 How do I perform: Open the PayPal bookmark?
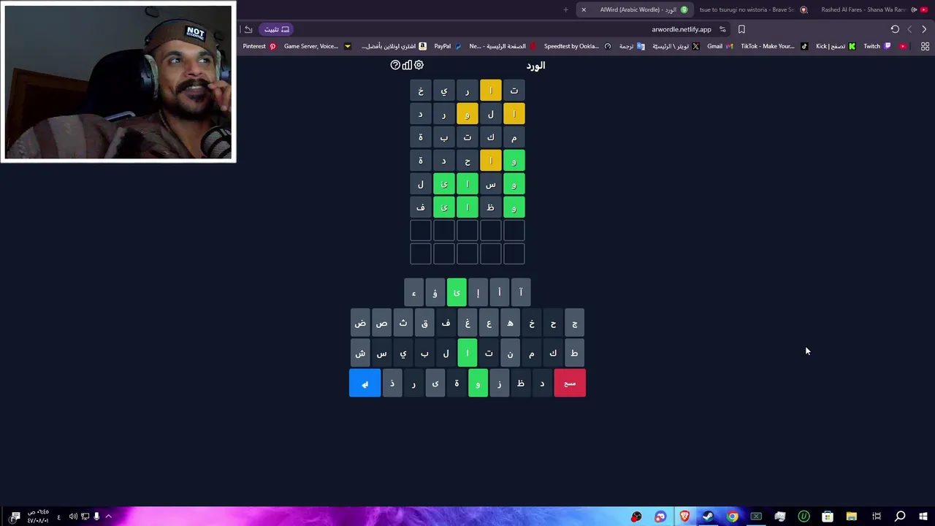tap(448, 46)
